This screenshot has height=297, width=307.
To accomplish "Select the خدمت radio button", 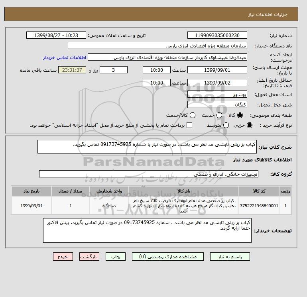I will [219, 115].
